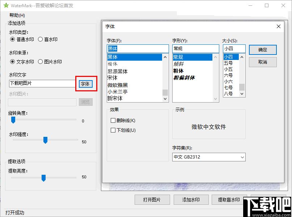Click the 打开图片 open image button
The height and width of the screenshot is (217, 292).
tap(152, 200)
